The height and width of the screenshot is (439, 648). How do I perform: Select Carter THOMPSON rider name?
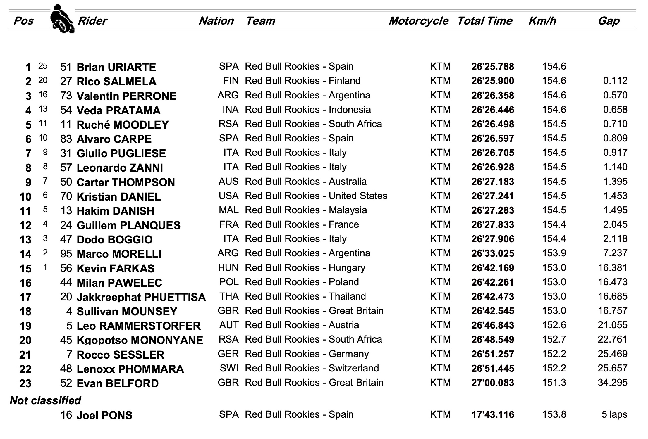click(x=126, y=182)
